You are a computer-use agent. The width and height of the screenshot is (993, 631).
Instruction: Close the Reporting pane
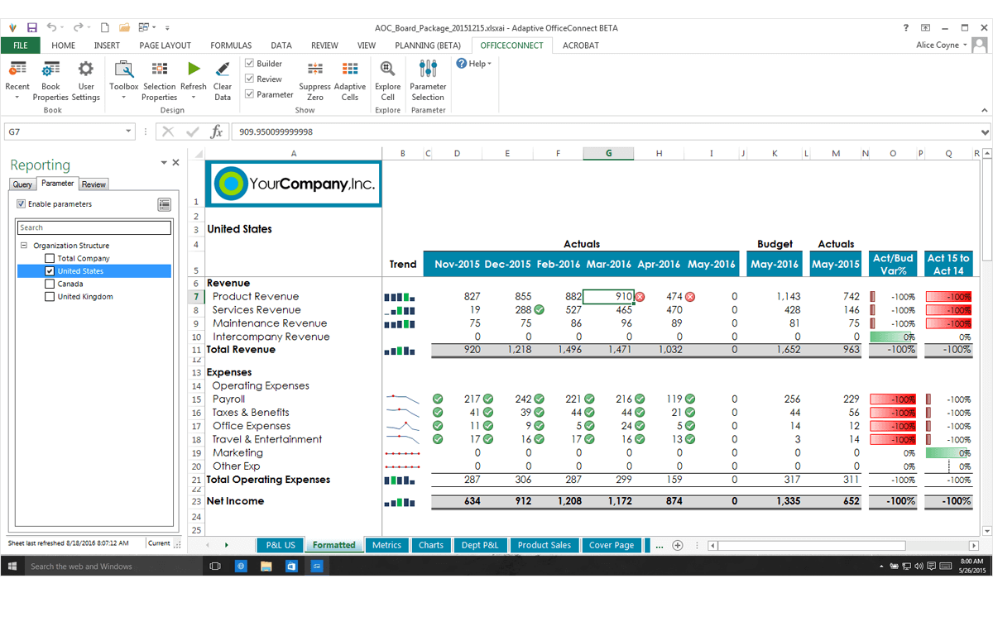point(175,163)
